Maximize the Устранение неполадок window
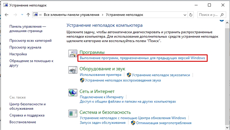This screenshot has height=130, width=230. tap(209, 5)
